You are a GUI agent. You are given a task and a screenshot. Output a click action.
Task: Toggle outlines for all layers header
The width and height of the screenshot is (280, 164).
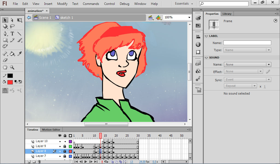click(70, 136)
